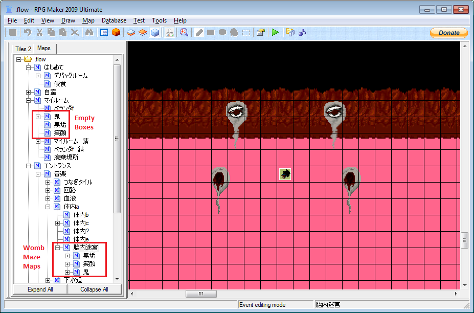Open the Tools menu
Viewport: 474px width, 313px height.
[160, 20]
